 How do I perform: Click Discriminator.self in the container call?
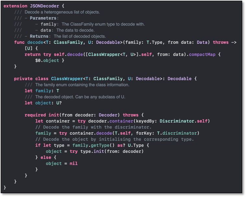pos(184,121)
